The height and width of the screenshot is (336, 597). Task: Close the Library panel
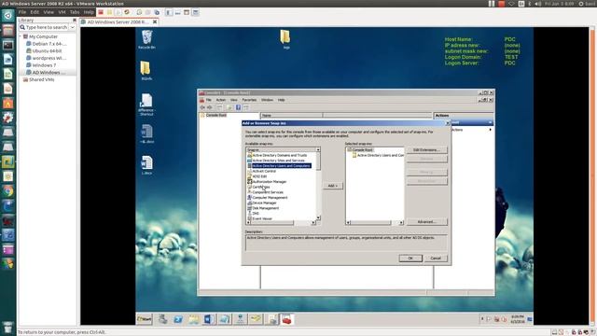(x=75, y=20)
